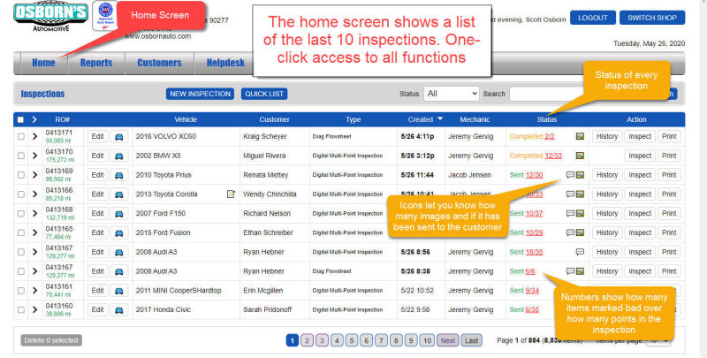Check the box for RO 0413160
The height and width of the screenshot is (358, 707).
(20, 310)
